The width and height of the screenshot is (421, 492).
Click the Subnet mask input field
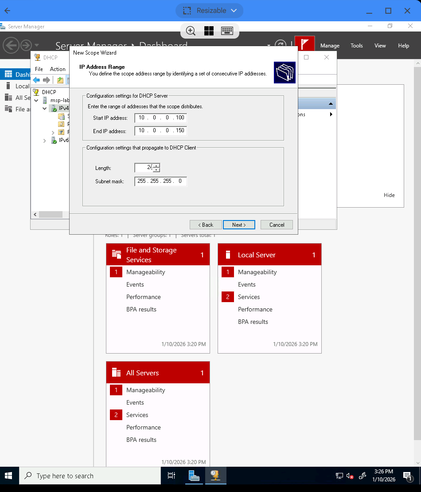[160, 181]
